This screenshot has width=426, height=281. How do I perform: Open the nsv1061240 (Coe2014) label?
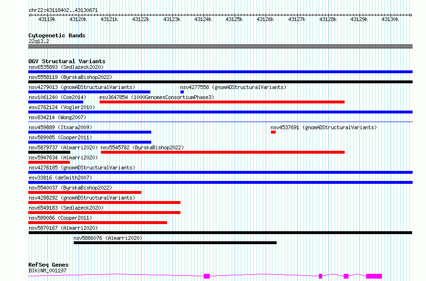(57, 97)
